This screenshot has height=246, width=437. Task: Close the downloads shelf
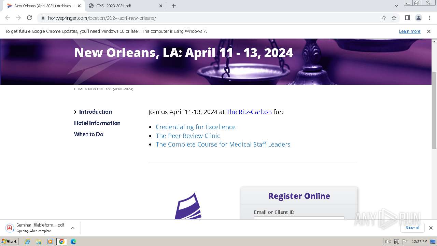point(431,228)
